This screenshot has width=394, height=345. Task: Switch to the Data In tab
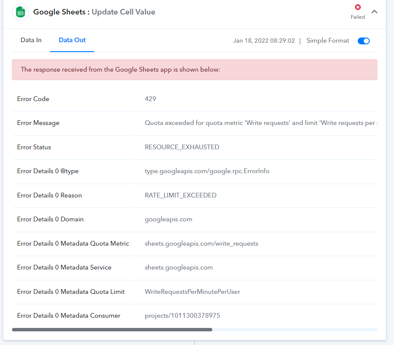[x=31, y=40]
